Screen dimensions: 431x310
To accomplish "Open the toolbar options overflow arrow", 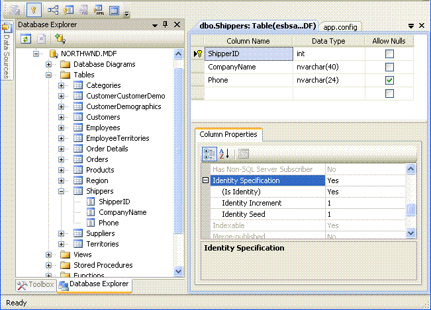I will [126, 13].
